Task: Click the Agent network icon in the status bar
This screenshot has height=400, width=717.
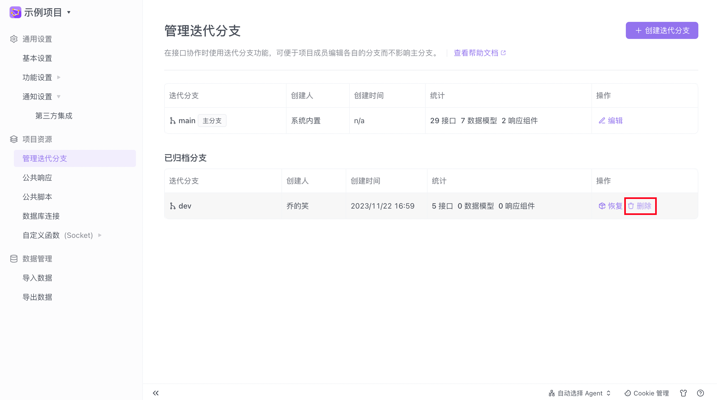Action: point(552,393)
